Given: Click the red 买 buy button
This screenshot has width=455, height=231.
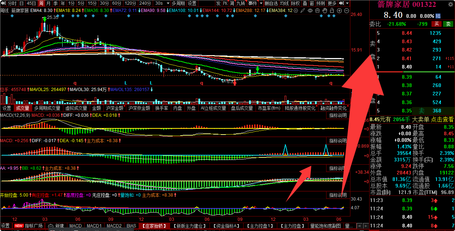Looking at the screenshot, I should 437,24.
